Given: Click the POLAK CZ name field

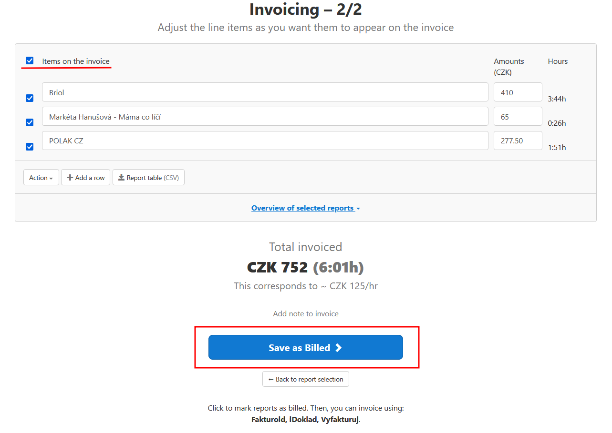Looking at the screenshot, I should [265, 141].
